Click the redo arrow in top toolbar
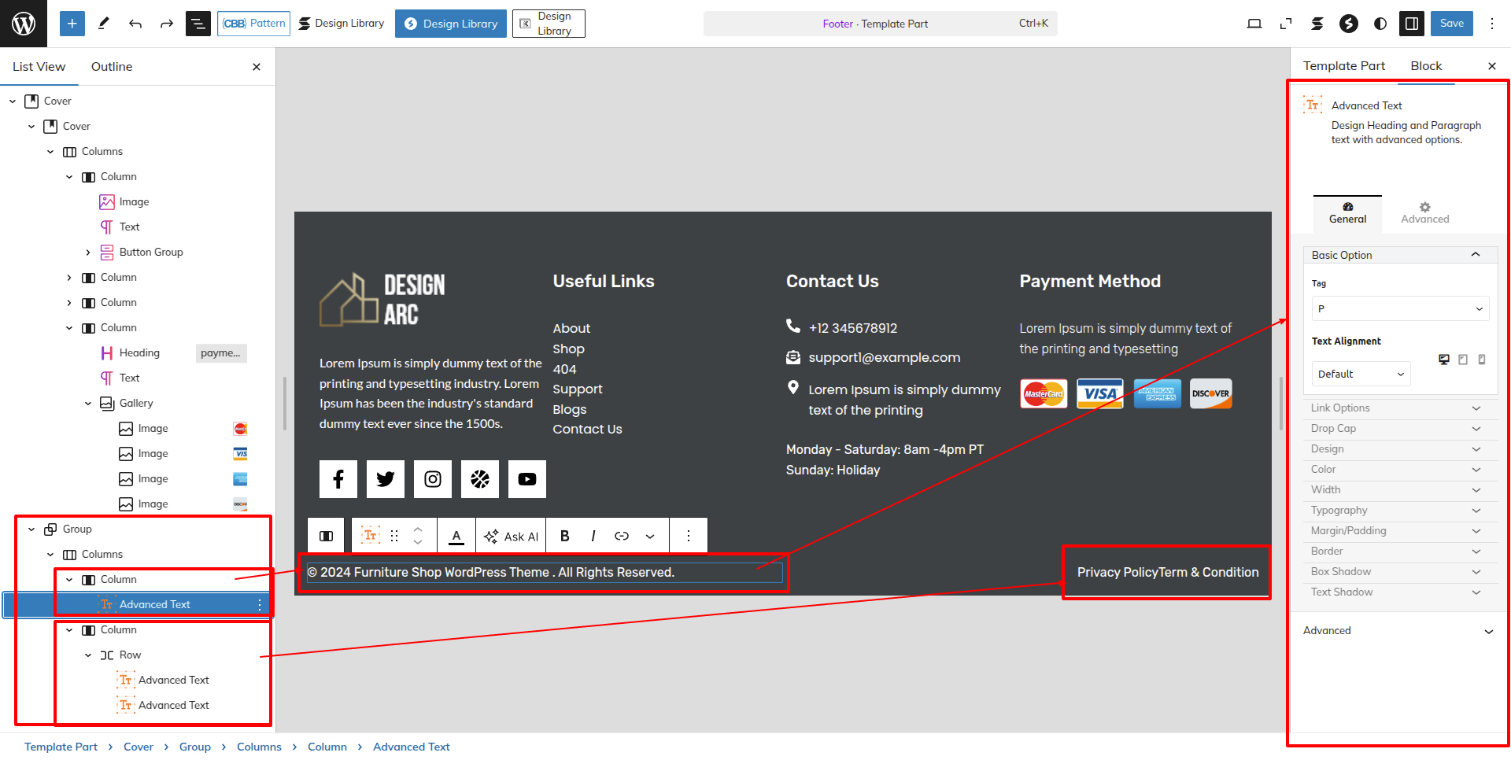 [x=167, y=24]
